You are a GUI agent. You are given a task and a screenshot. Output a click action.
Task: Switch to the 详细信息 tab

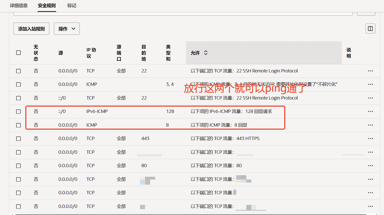point(19,6)
